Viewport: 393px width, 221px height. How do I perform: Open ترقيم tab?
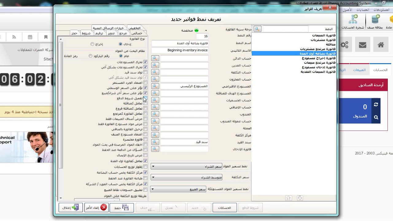99,33
